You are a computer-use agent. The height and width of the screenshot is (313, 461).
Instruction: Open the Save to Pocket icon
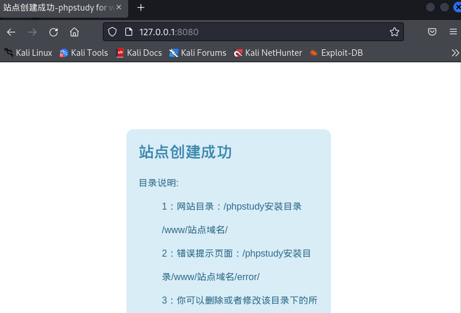point(432,32)
